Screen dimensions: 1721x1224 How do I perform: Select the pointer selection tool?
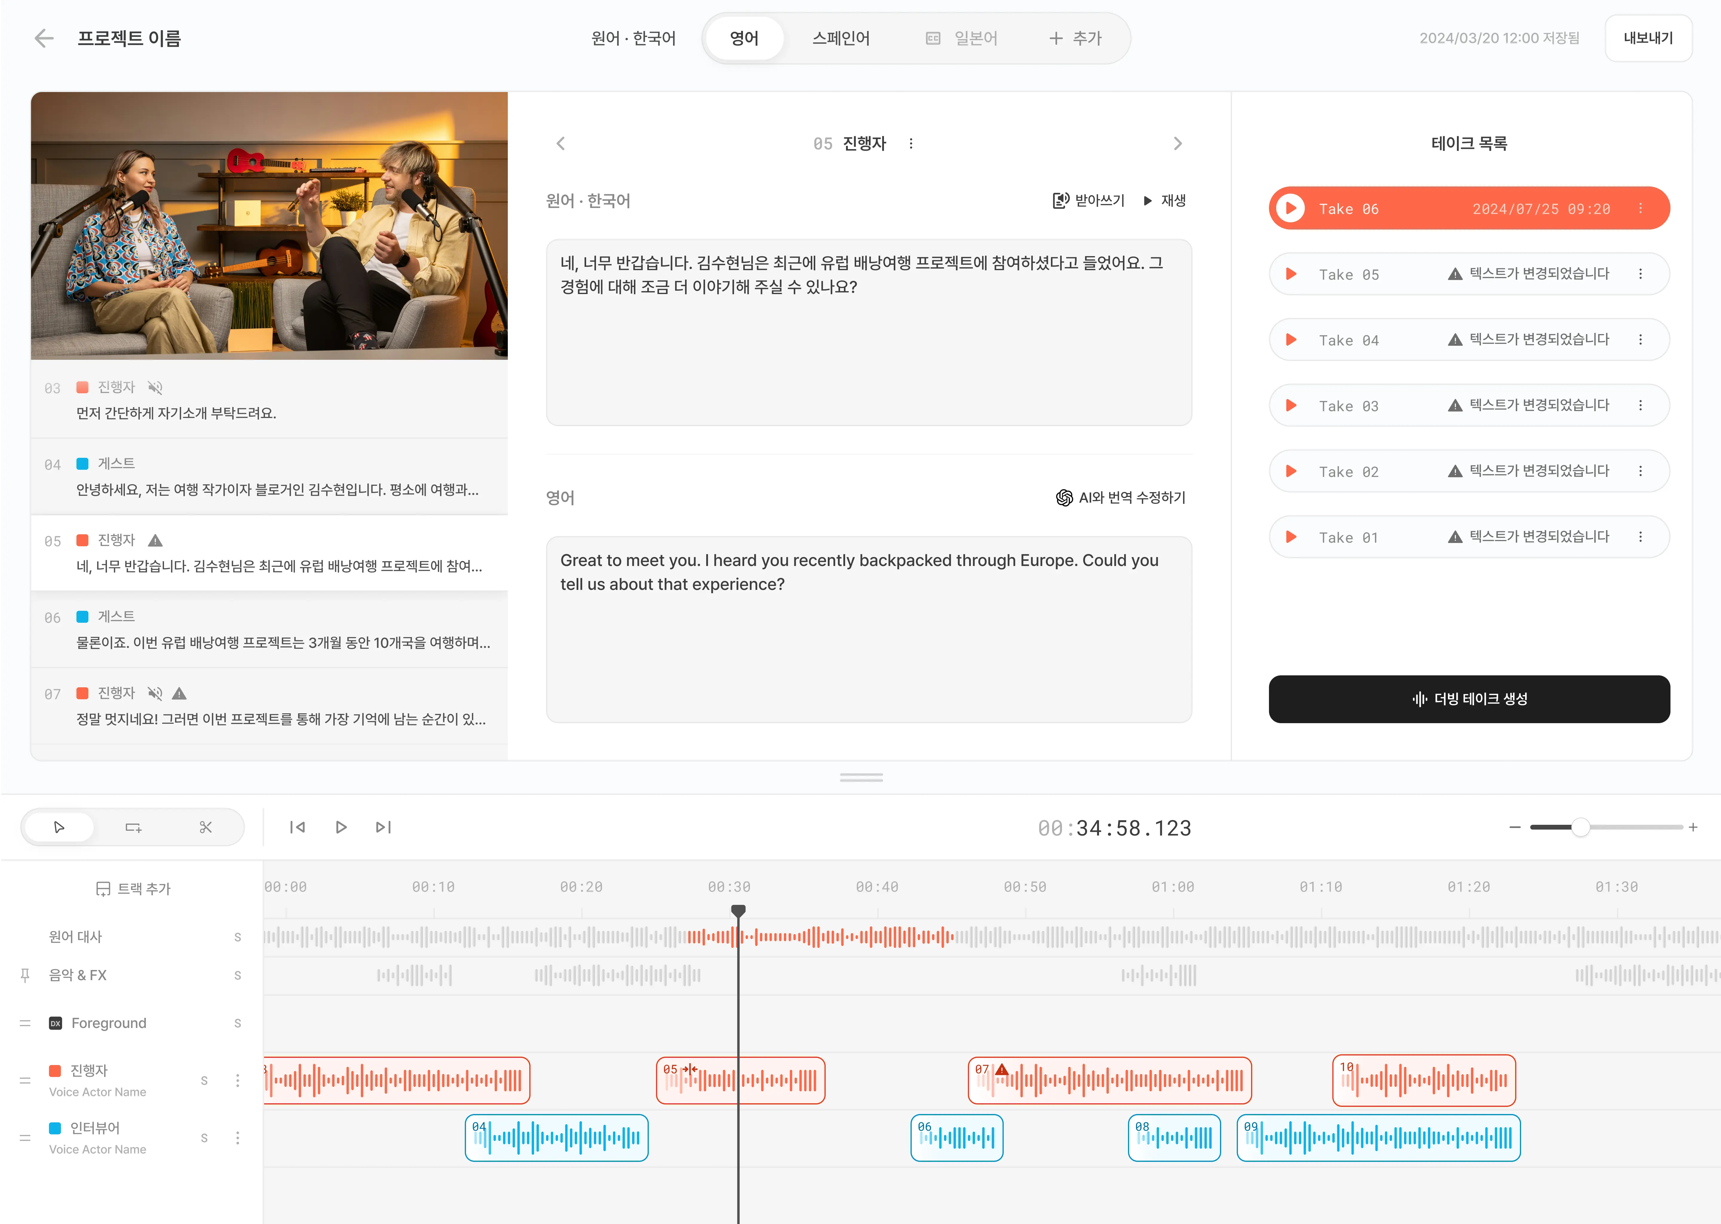(x=59, y=827)
